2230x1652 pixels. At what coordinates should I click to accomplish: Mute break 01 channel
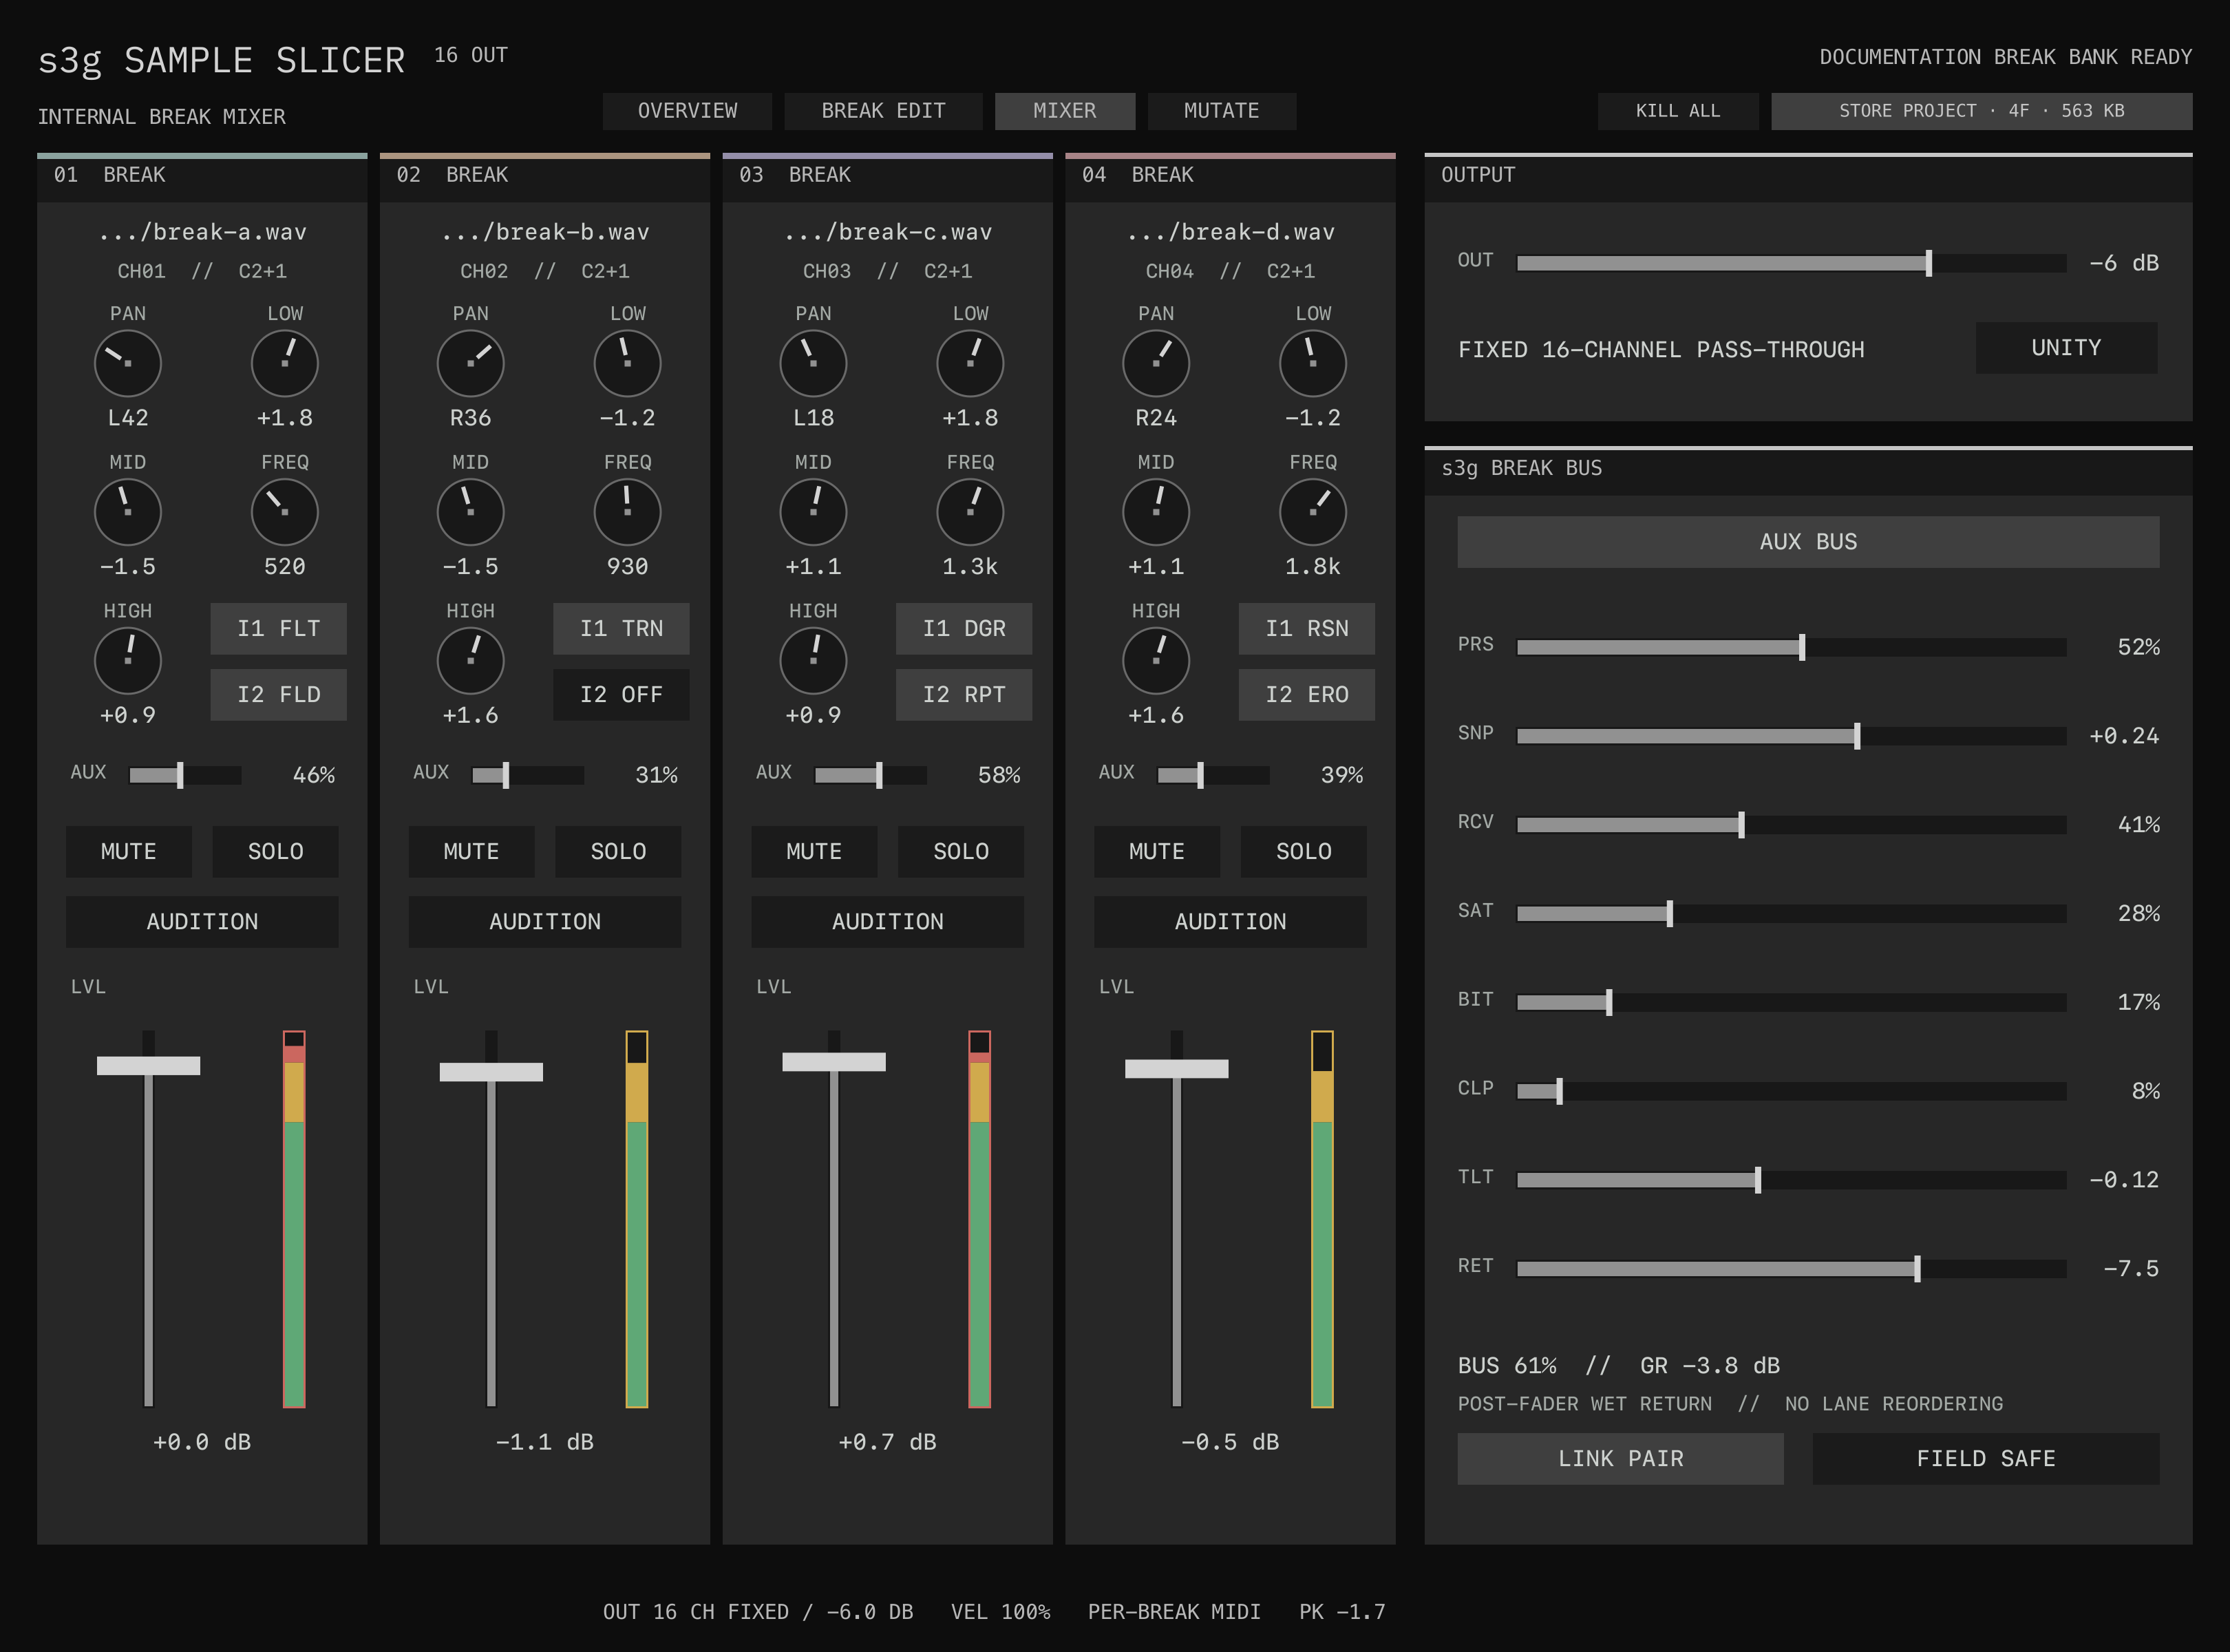click(x=129, y=852)
